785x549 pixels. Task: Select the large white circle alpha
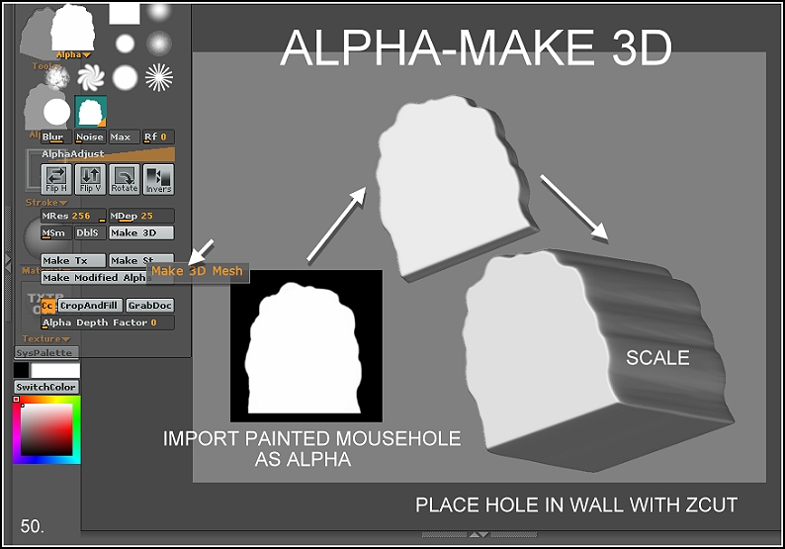[56, 112]
